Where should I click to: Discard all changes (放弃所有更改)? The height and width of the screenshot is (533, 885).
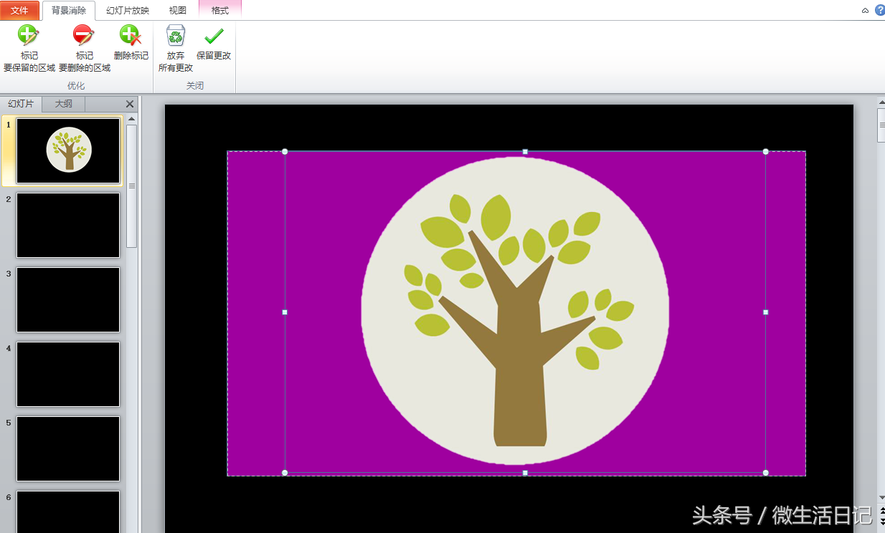point(176,49)
